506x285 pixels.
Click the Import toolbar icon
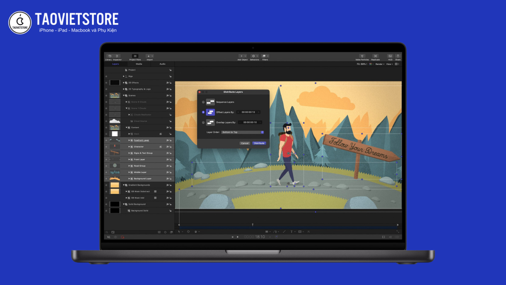[x=149, y=56]
